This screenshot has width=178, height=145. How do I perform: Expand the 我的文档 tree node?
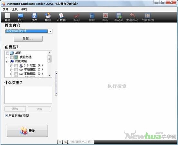click(x=6, y=57)
